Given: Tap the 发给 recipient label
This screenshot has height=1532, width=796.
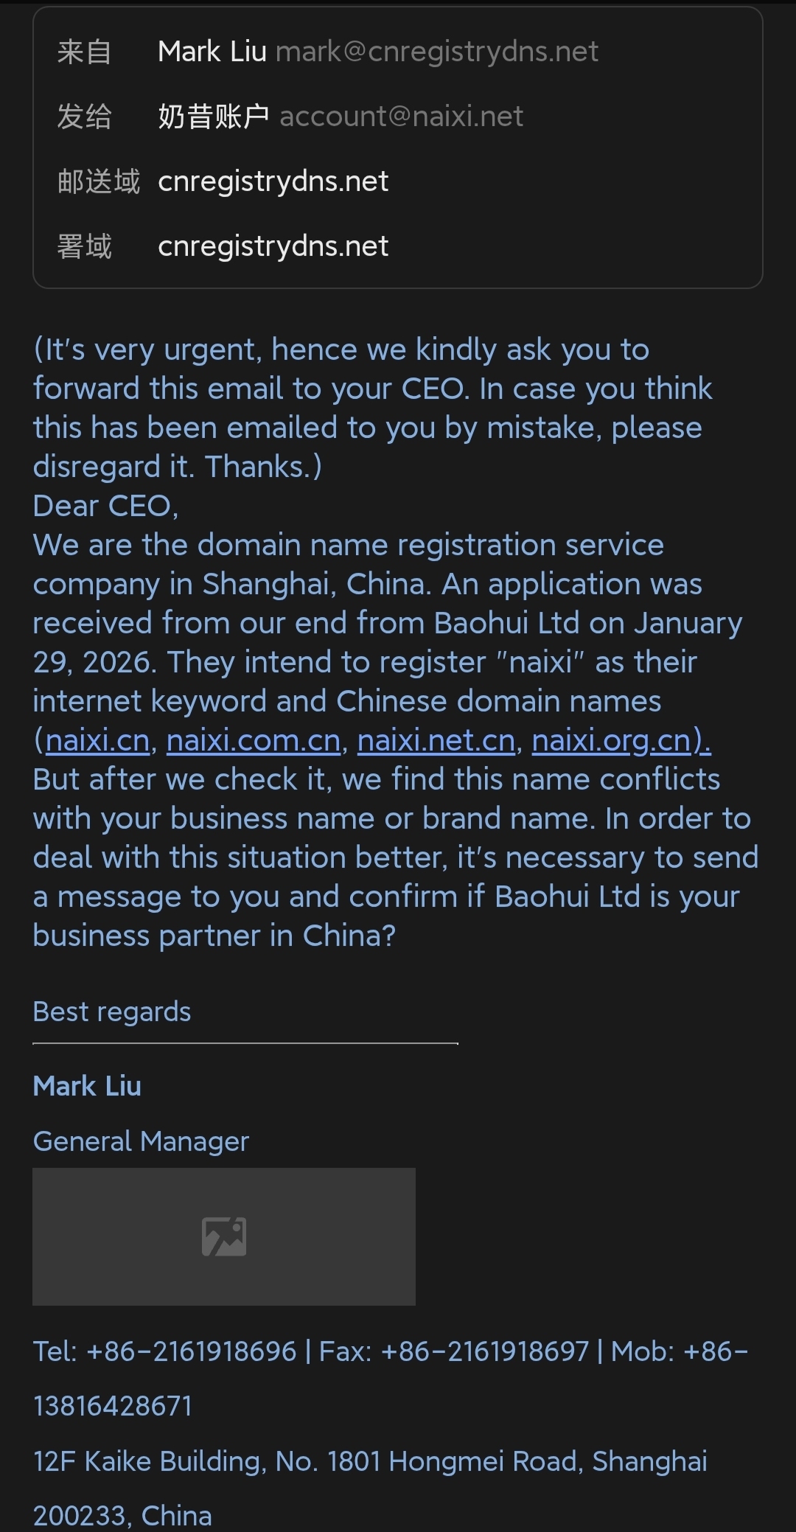Looking at the screenshot, I should coord(84,116).
